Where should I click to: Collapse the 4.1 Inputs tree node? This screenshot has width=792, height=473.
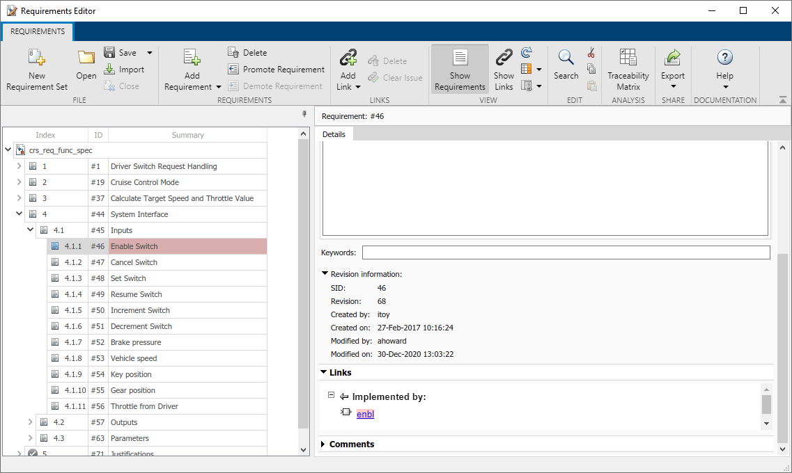[x=30, y=230]
